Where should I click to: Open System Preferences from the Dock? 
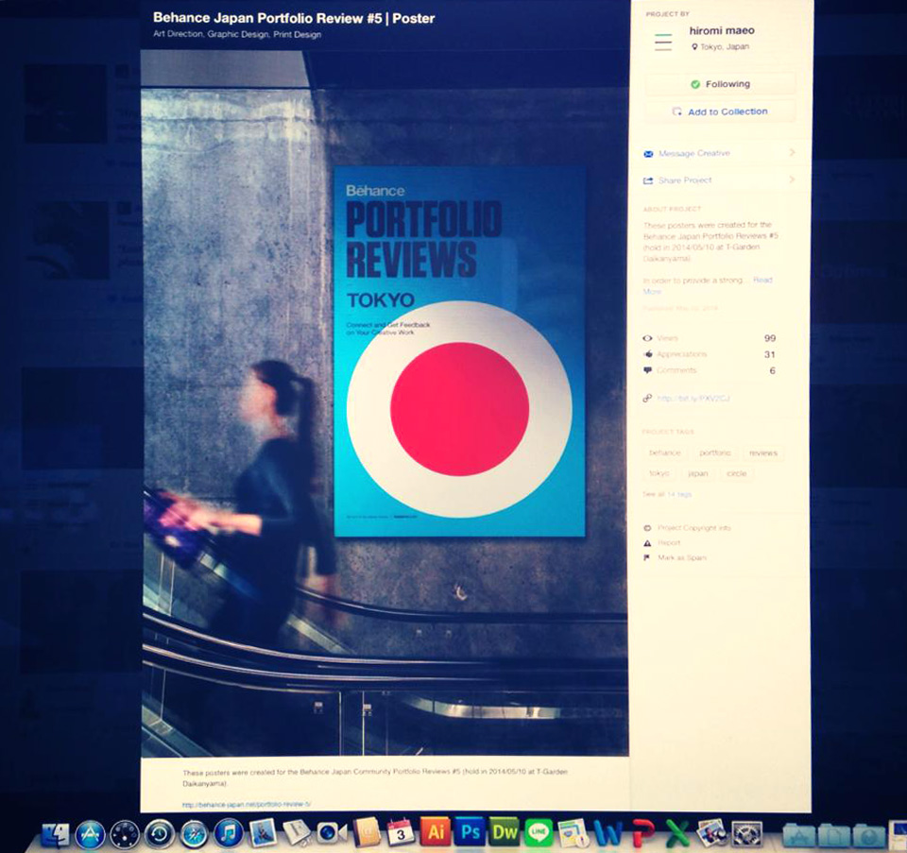pos(747,834)
